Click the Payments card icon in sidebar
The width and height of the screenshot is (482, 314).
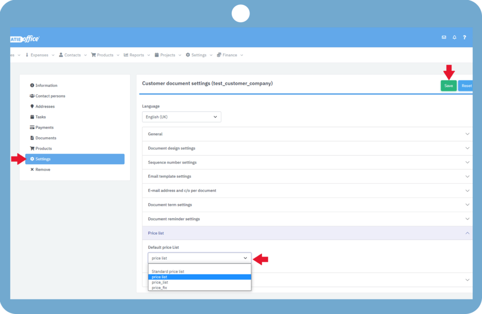[32, 127]
